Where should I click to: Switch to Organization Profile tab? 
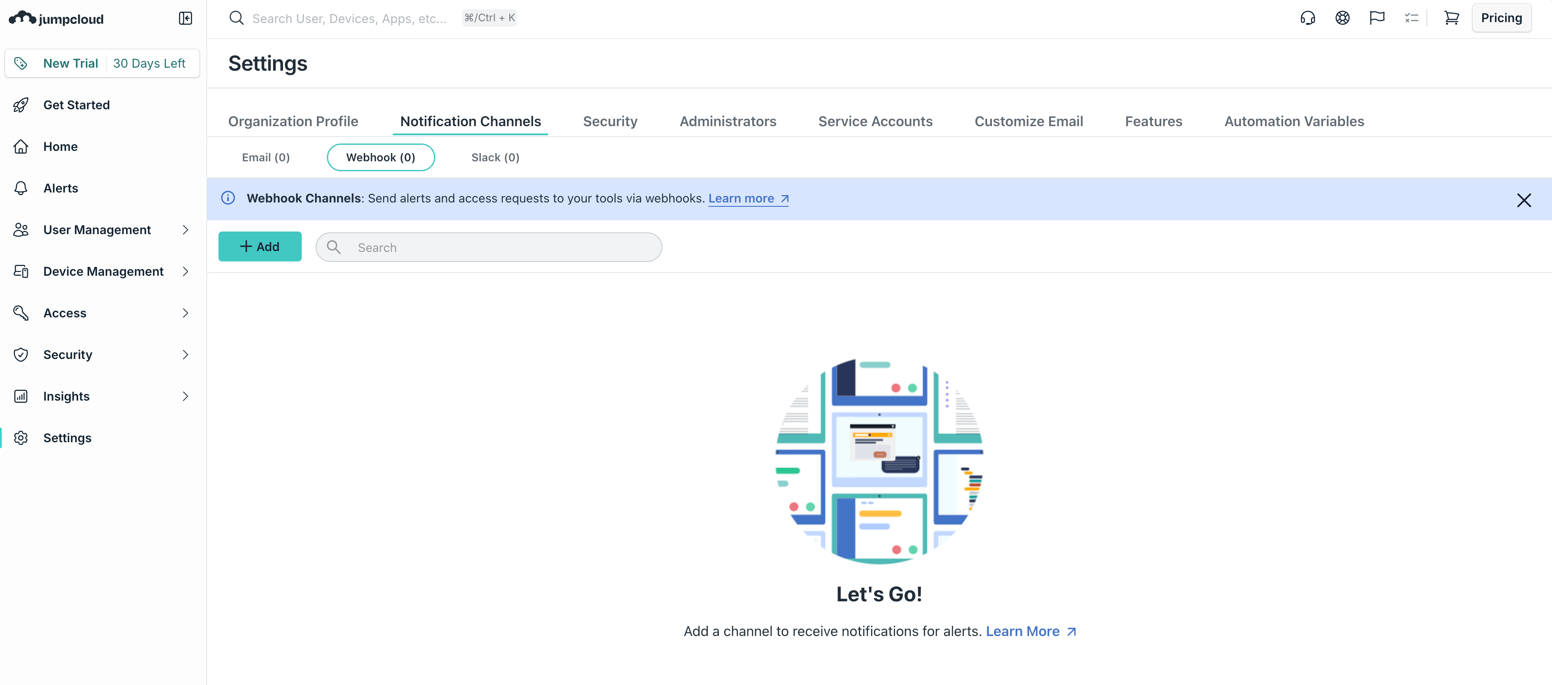(293, 121)
